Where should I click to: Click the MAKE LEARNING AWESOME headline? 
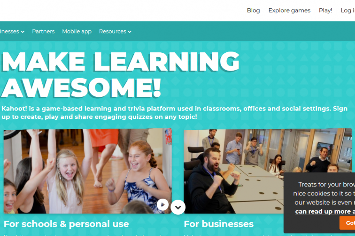120,74
